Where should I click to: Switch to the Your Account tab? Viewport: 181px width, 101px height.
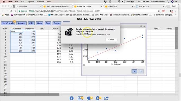pyautogui.click(x=150, y=6)
